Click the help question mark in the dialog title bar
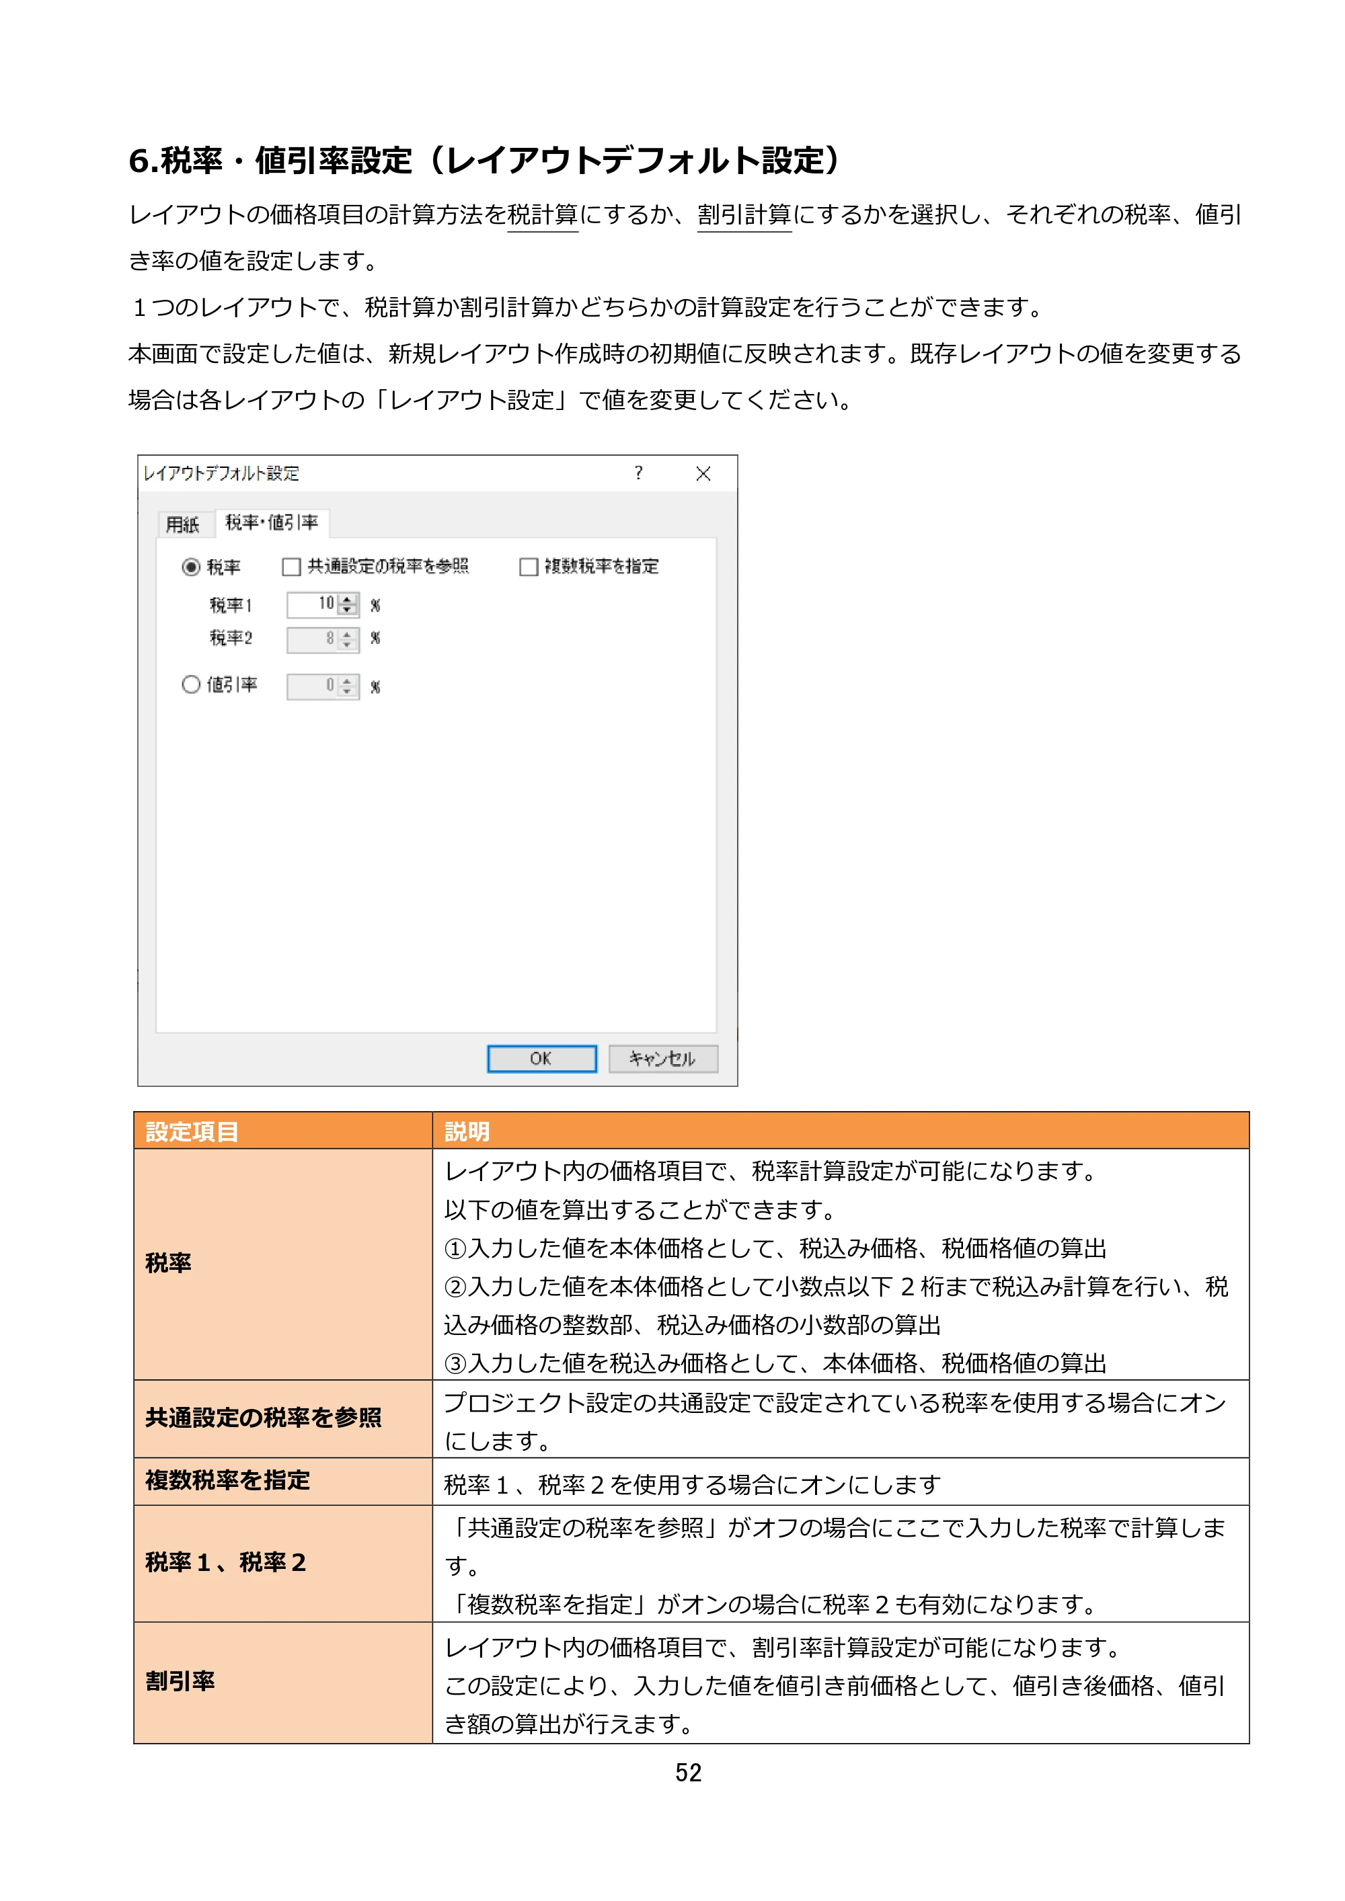 [x=638, y=473]
